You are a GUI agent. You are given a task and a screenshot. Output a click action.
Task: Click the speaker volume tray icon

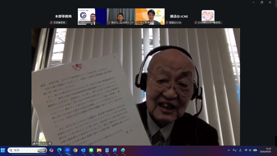(250, 150)
